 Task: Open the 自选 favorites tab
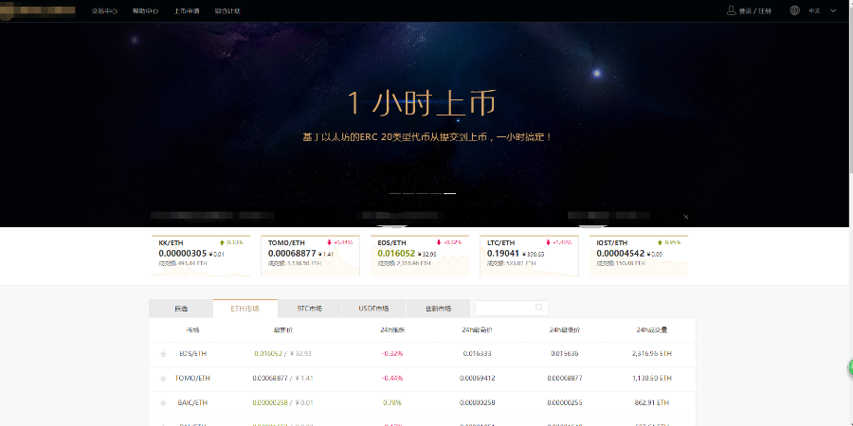coord(181,309)
